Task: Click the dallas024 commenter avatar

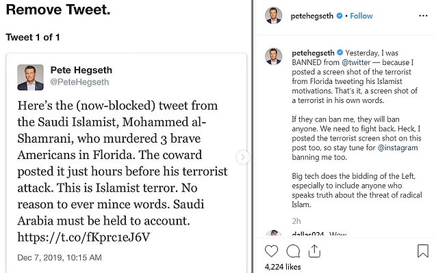Action: pyautogui.click(x=272, y=234)
